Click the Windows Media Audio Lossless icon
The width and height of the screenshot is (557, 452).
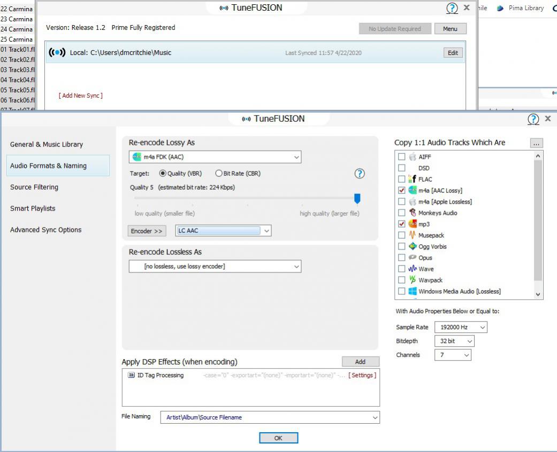coord(413,292)
